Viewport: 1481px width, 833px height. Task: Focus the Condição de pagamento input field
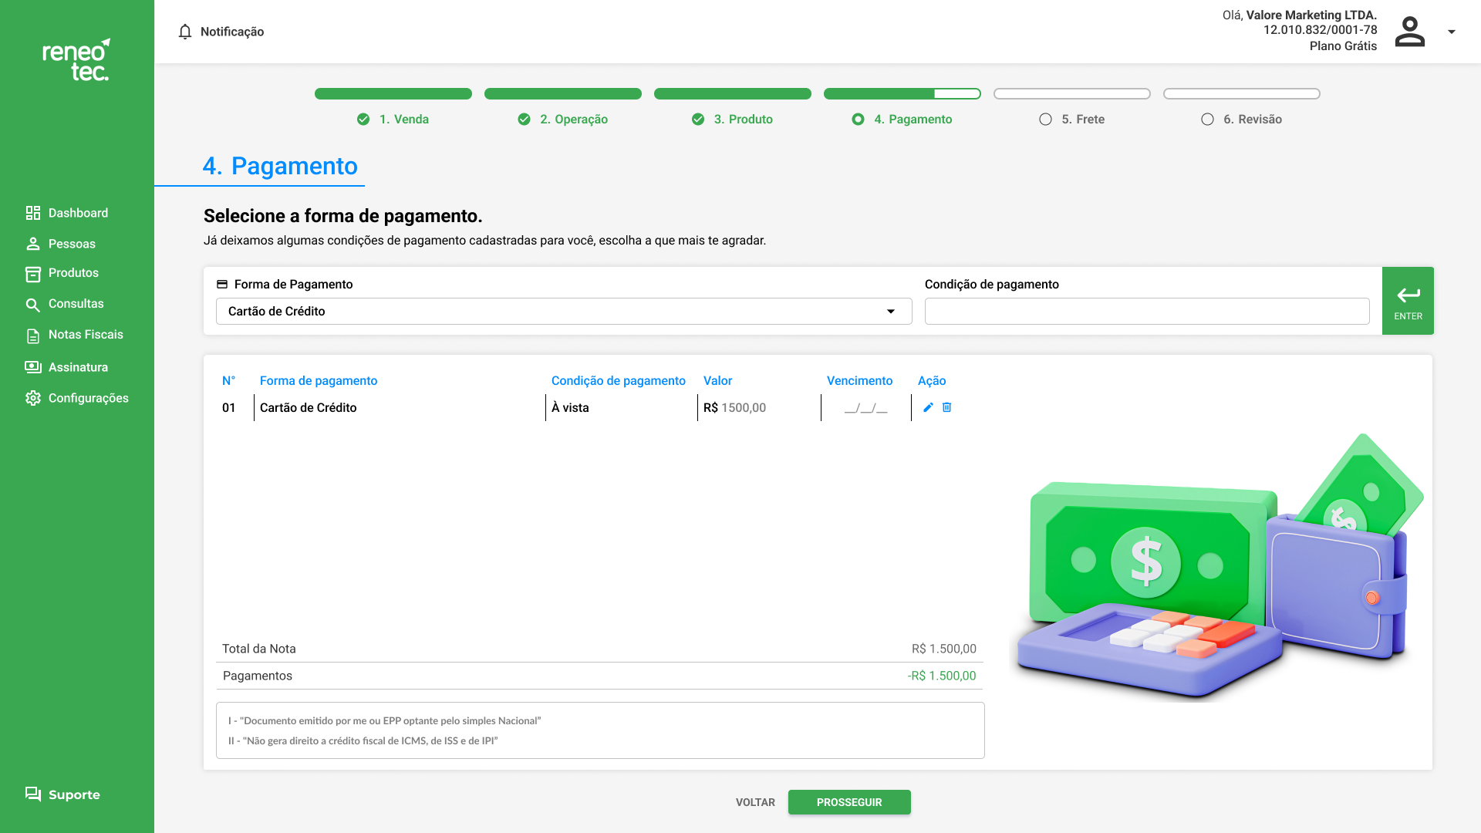[1146, 312]
